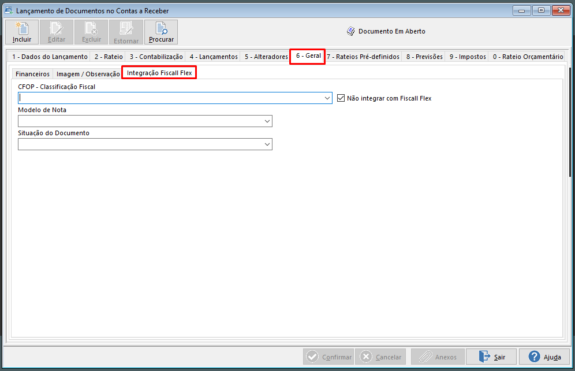The image size is (575, 371).
Task: Select Integração Fiscall Flex sub-tab
Action: point(159,73)
